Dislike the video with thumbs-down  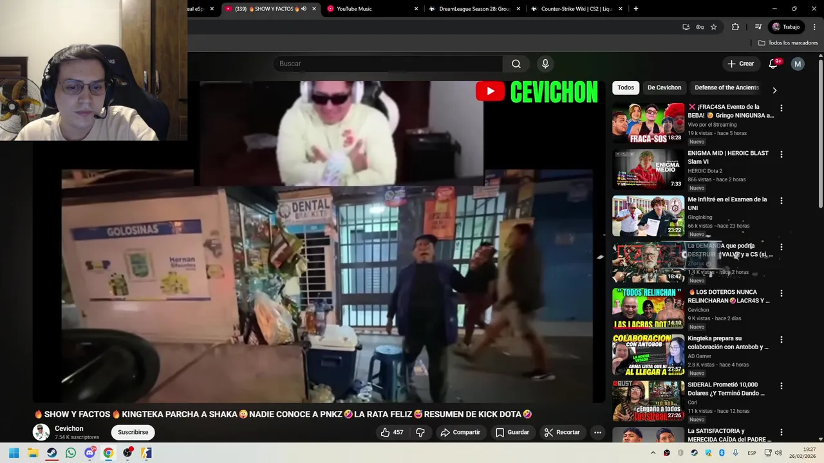420,432
